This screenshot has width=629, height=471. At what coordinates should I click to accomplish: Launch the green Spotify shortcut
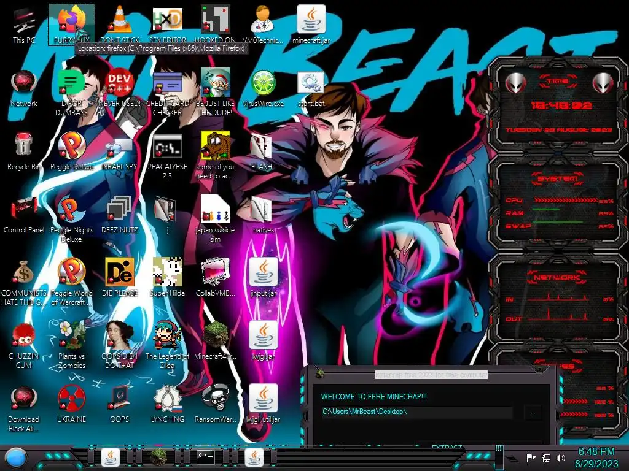pos(72,93)
